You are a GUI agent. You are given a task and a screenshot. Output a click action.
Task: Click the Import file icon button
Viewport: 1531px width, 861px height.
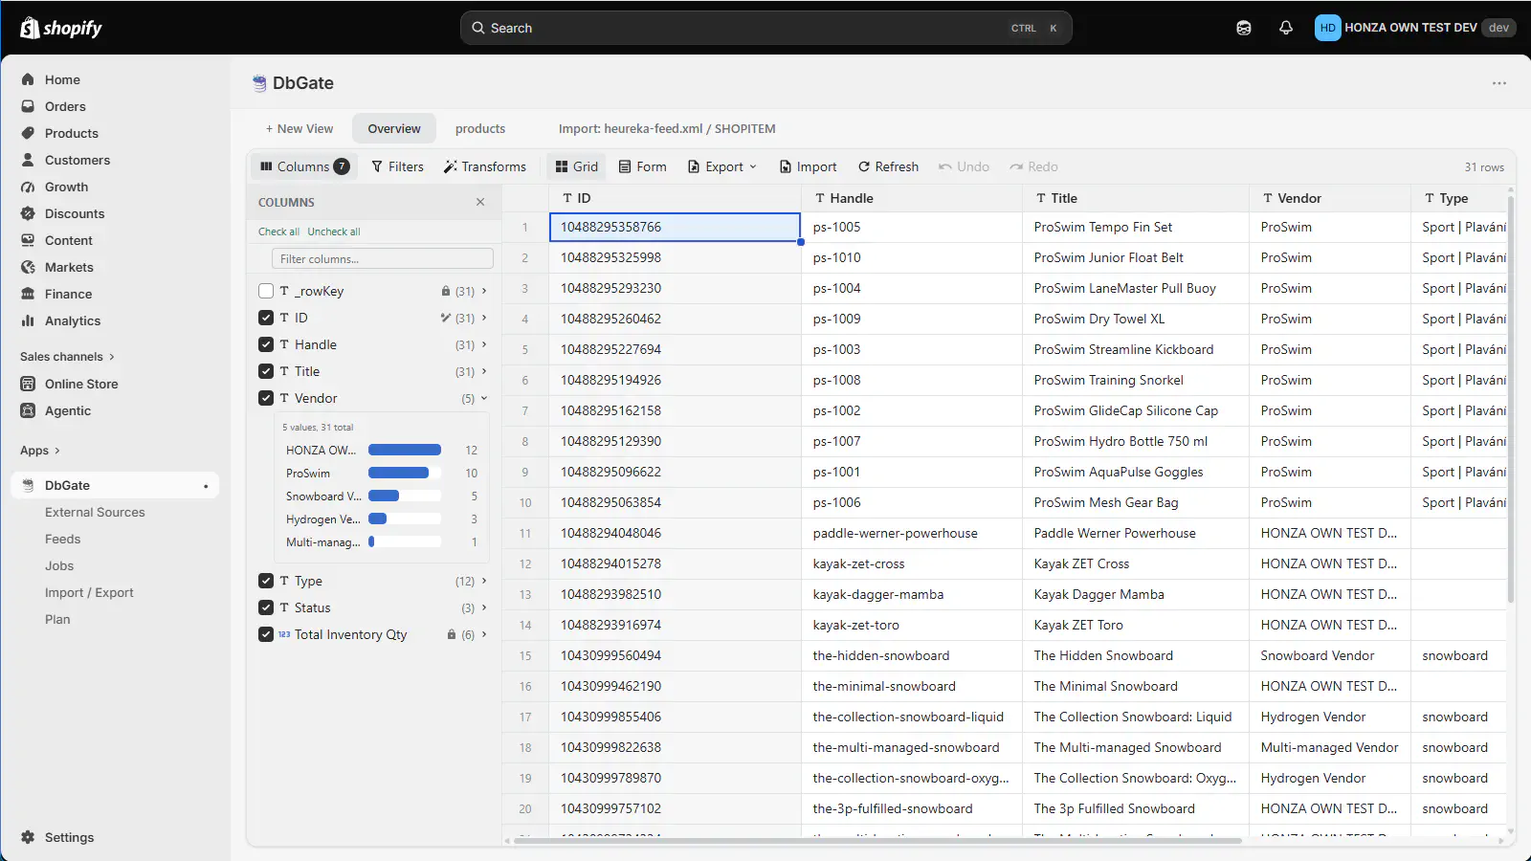[808, 166]
